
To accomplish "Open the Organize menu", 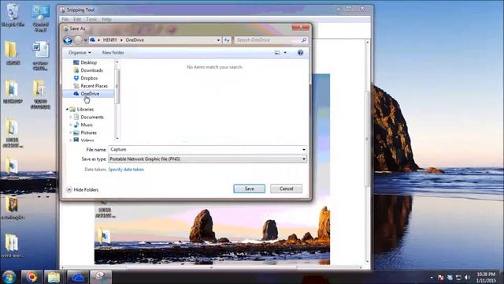I will pyautogui.click(x=80, y=53).
